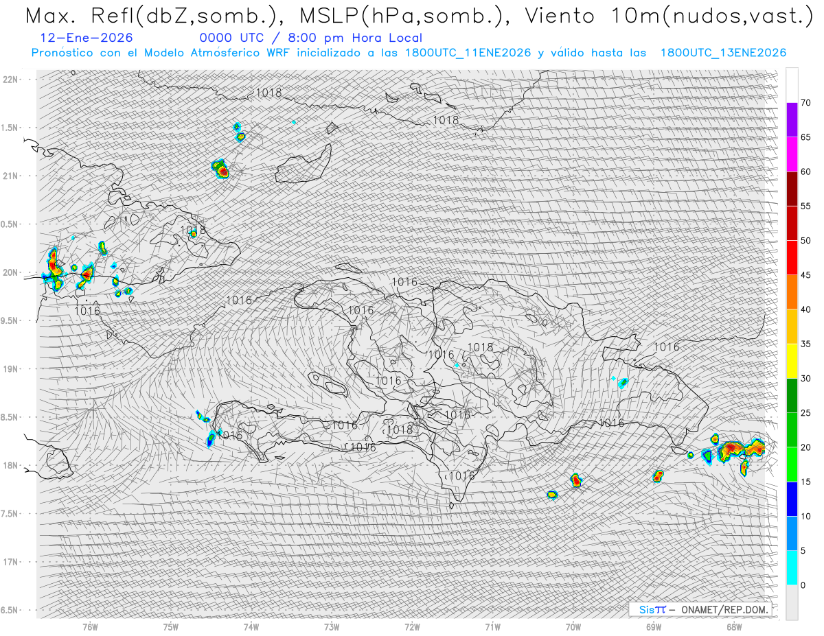Viewport: 824px width, 636px height.
Task: Click the initialization time '1800UTC_11ENE2026'
Action: click(468, 53)
